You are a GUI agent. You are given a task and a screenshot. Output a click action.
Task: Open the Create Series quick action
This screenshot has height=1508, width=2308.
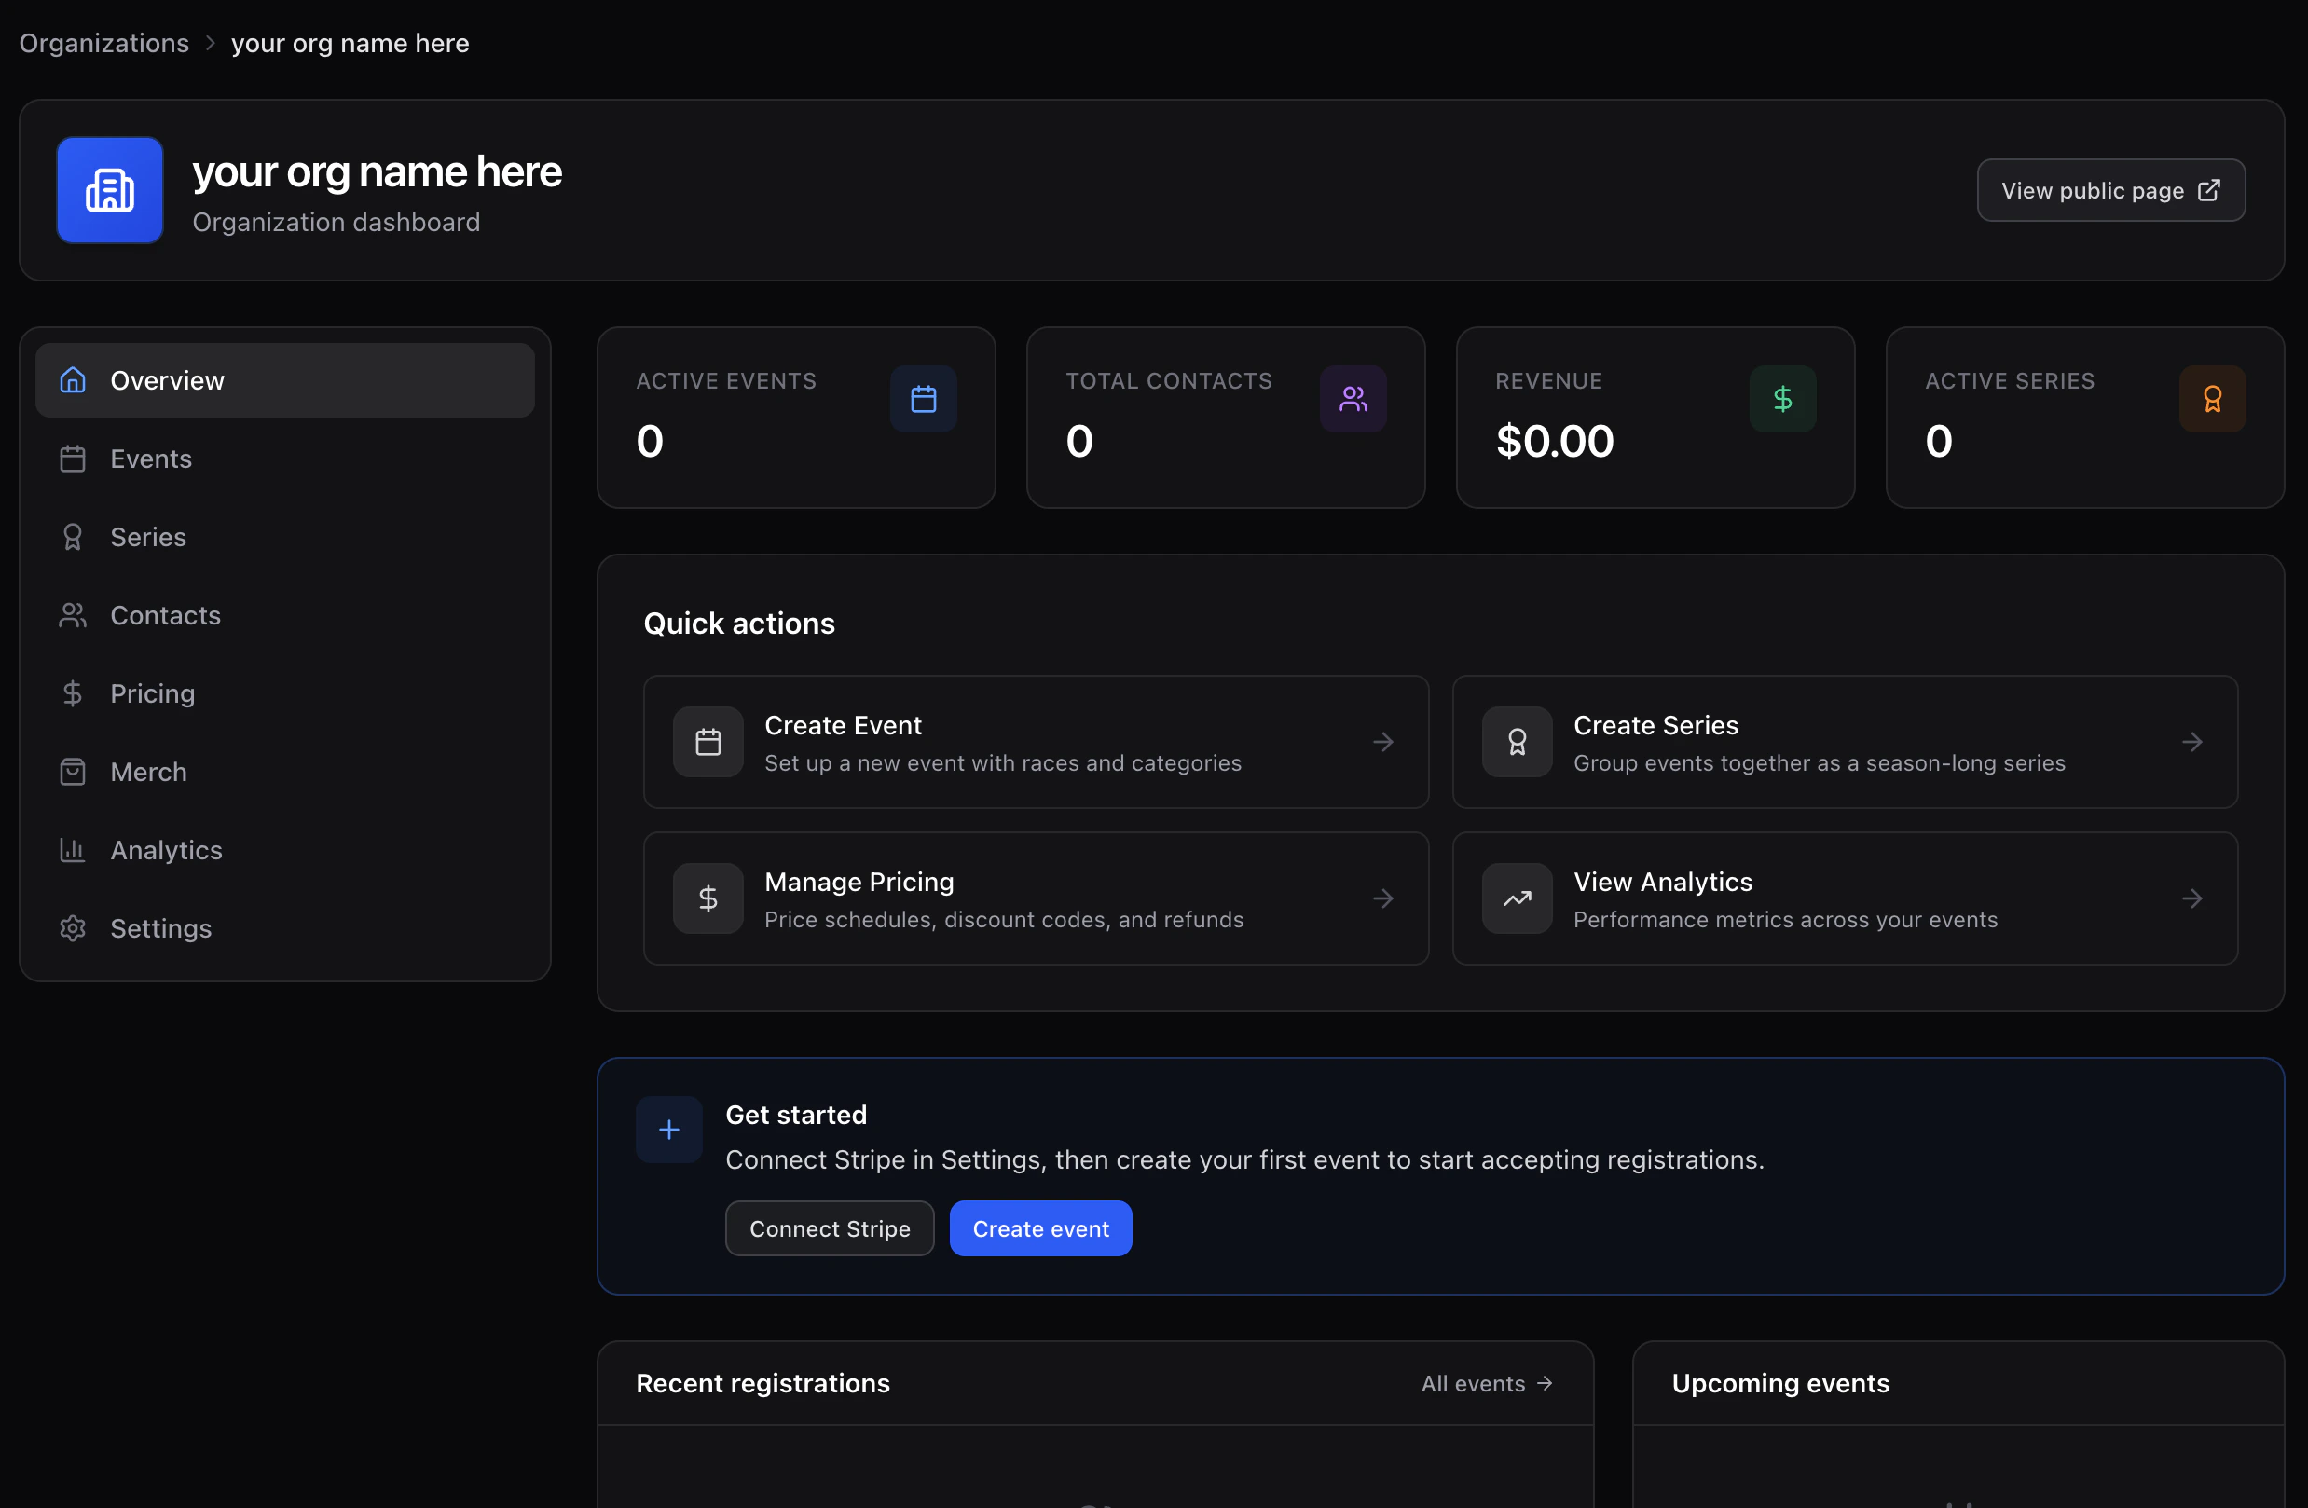tap(1845, 742)
